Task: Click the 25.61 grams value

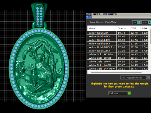Action: pyautogui.click(x=121, y=69)
